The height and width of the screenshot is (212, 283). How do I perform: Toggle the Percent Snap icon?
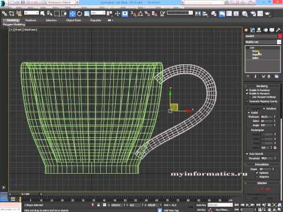tap(147, 14)
